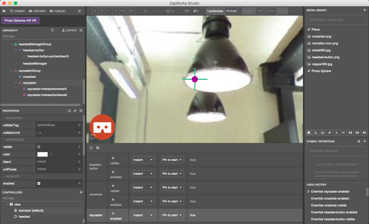Open the device selector dropdown
Viewport: 369px width, 224px height.
click(187, 11)
